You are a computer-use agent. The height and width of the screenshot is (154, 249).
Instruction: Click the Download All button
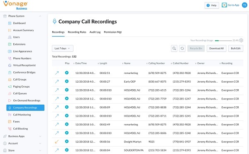tap(217, 49)
